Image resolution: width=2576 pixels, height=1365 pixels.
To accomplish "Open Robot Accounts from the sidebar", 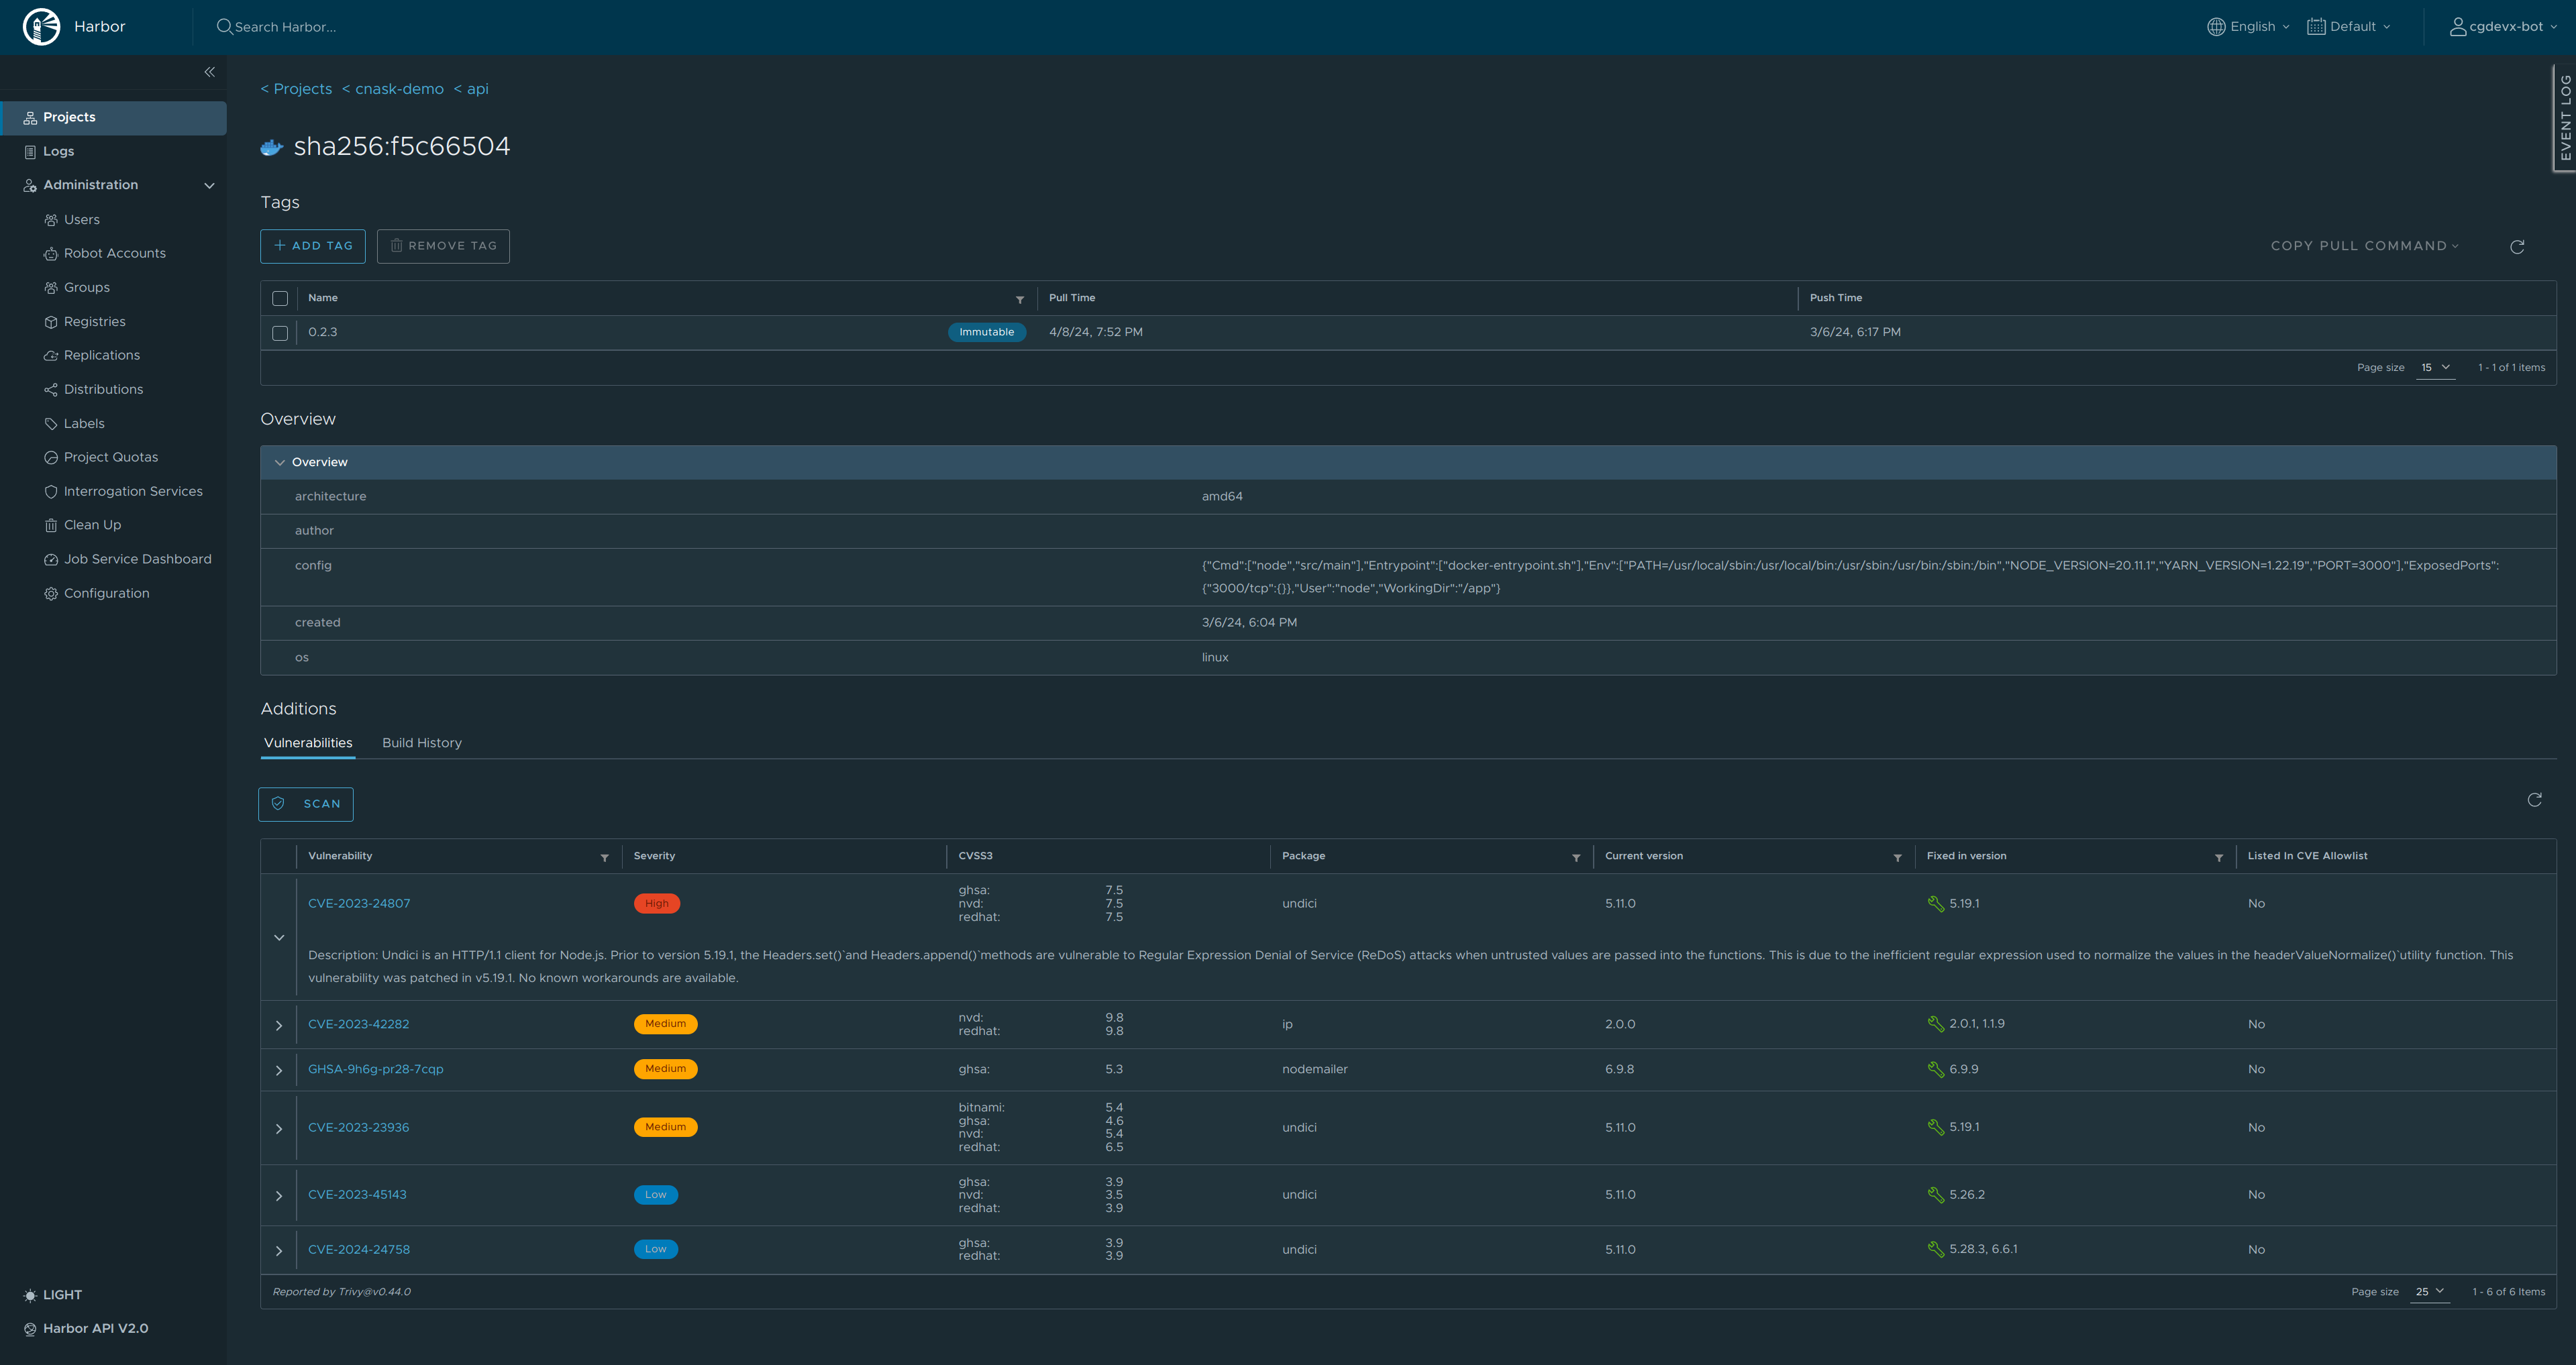I will click(114, 253).
